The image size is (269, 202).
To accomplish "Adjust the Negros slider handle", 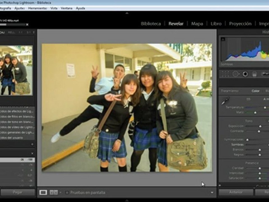I will coord(260,155).
